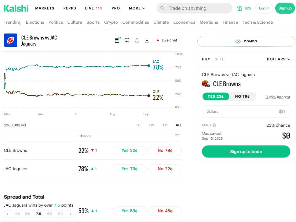Focus the Trade on anything search box
296x222 pixels.
[194, 8]
